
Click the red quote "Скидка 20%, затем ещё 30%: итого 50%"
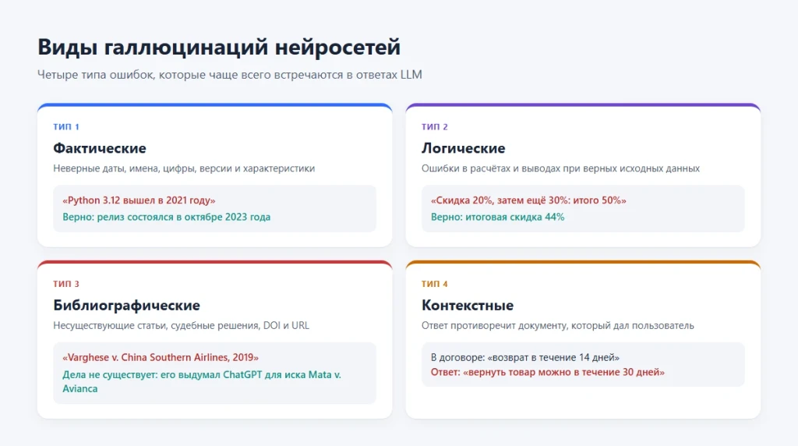pyautogui.click(x=529, y=200)
